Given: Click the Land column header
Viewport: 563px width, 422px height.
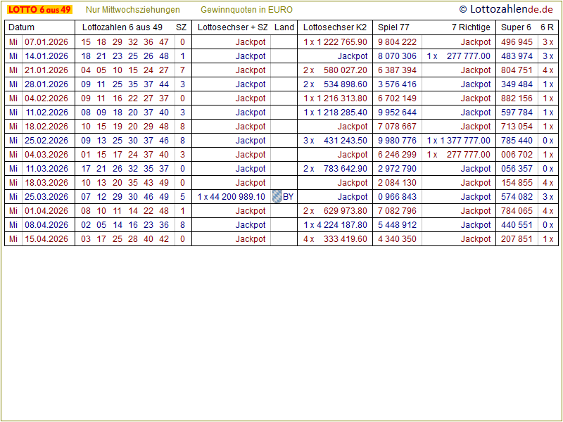Looking at the screenshot, I should point(284,27).
